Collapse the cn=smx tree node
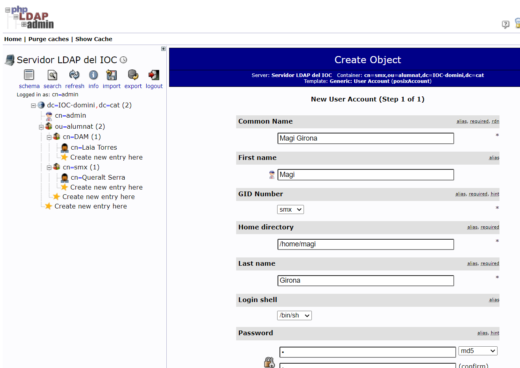 [x=49, y=168]
